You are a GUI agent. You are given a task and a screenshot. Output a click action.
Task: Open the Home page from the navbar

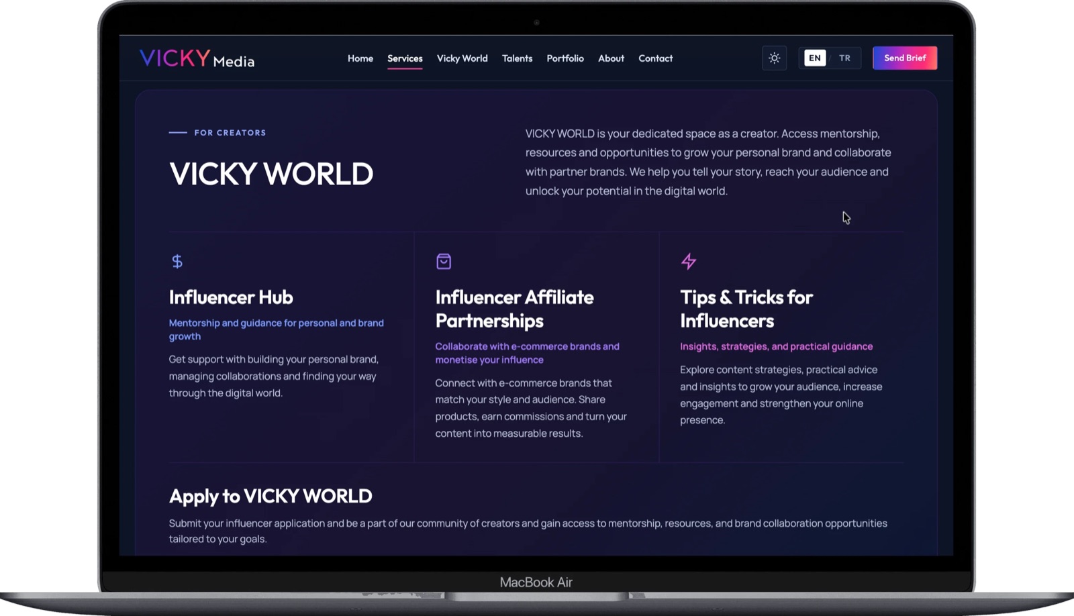tap(360, 58)
